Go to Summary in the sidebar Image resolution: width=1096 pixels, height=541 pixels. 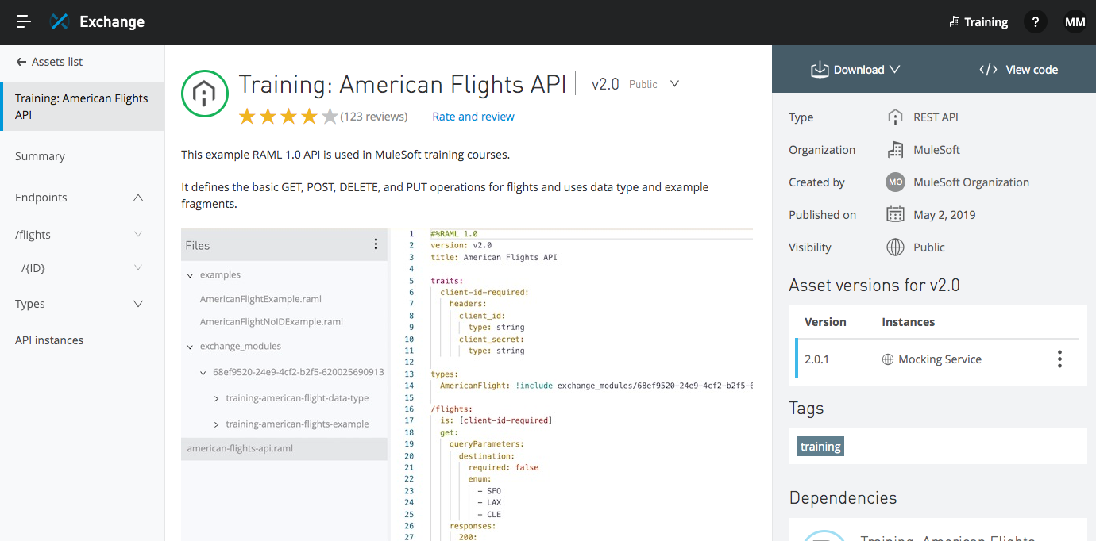(x=40, y=156)
